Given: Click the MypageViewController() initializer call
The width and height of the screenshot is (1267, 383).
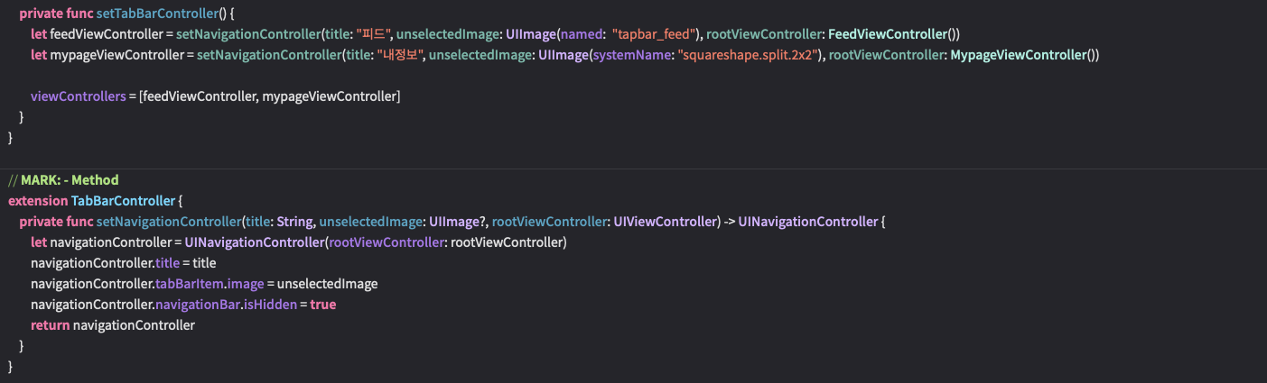Looking at the screenshot, I should tap(1024, 56).
